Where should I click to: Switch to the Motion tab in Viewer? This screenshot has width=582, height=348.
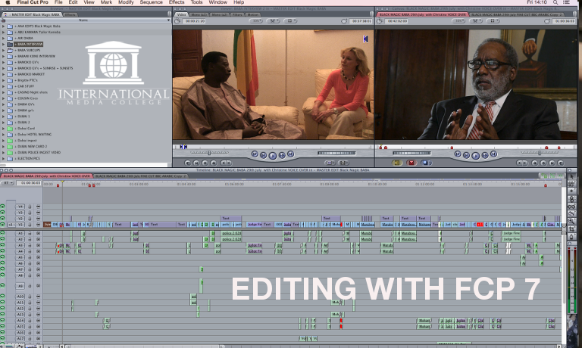(253, 14)
